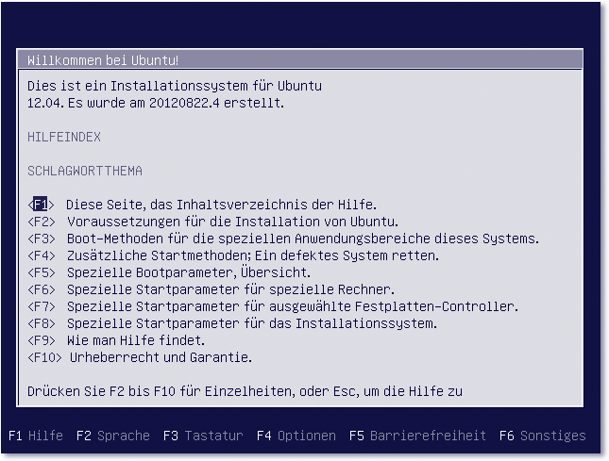Open F3 Boot-Methoden help page
This screenshot has height=461, width=609.
(x=41, y=239)
